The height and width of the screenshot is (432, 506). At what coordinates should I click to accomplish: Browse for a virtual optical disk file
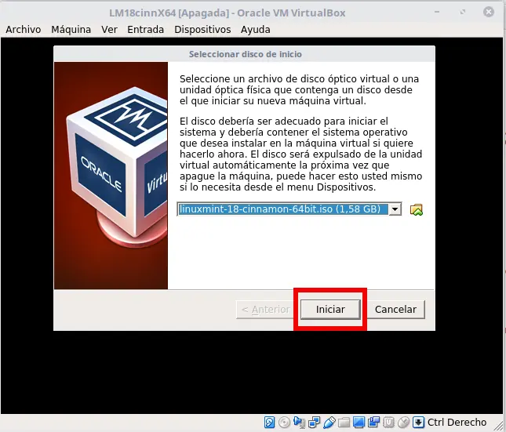(x=417, y=209)
